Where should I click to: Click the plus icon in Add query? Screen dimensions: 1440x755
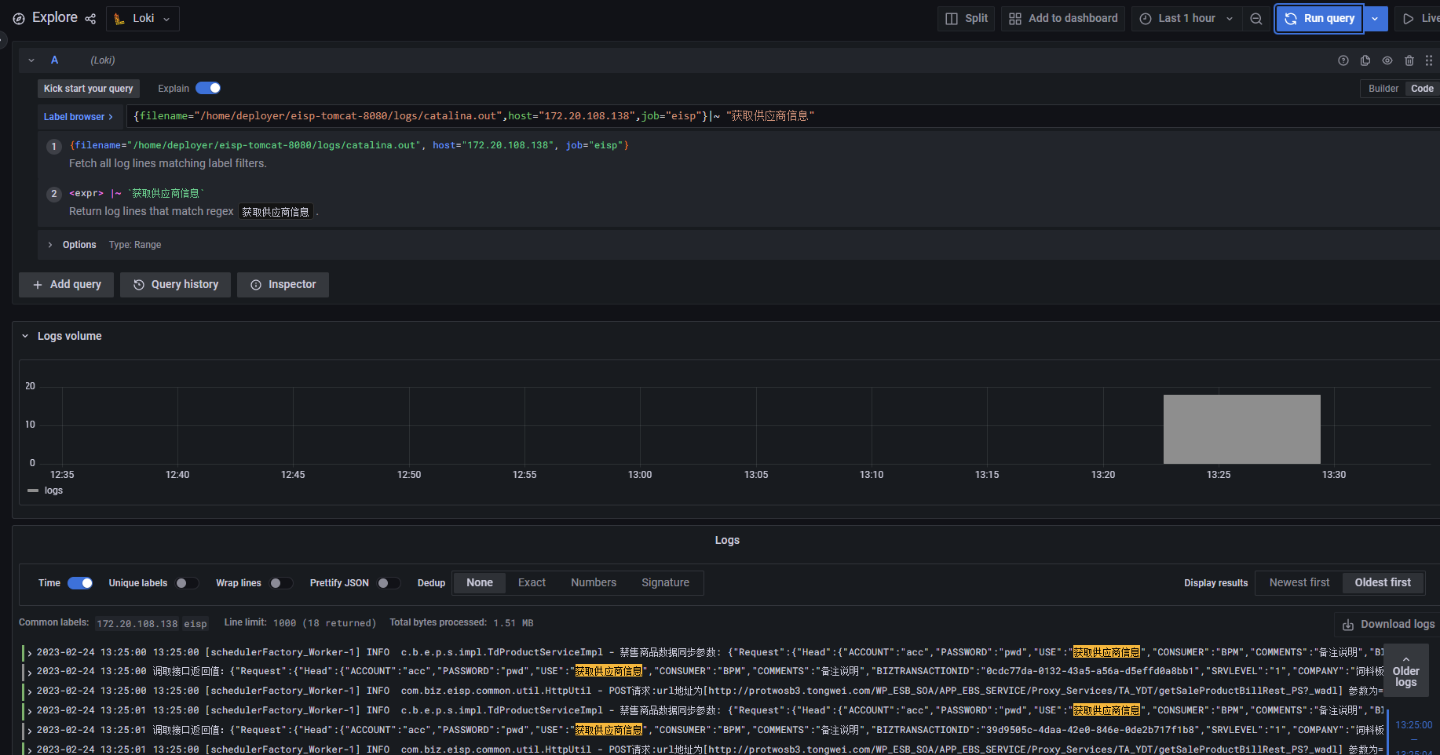point(38,285)
